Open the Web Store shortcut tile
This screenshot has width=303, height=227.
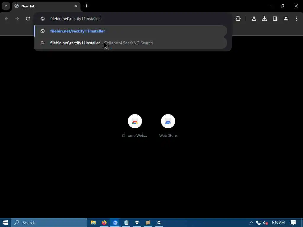[x=168, y=126]
